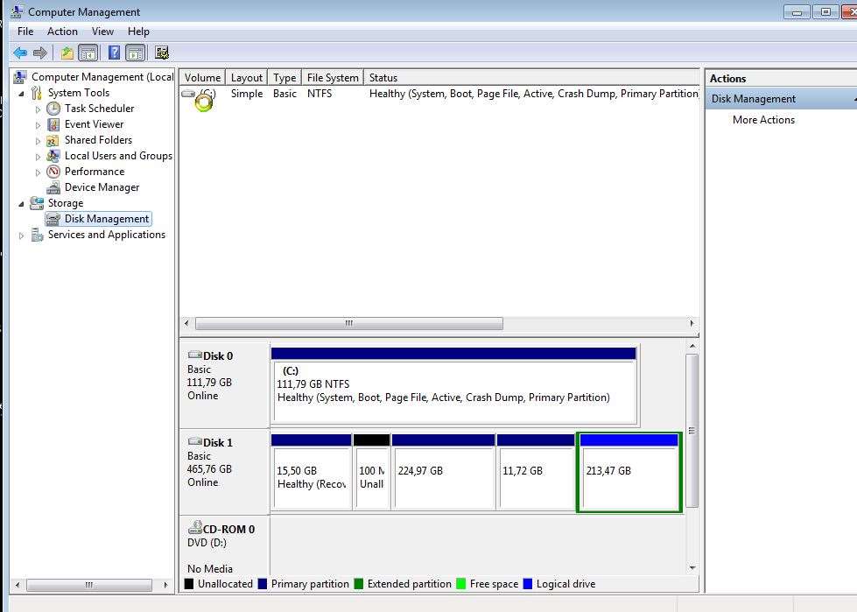Click the CD-ROM 0 drive icon
The height and width of the screenshot is (612, 857).
tap(194, 527)
